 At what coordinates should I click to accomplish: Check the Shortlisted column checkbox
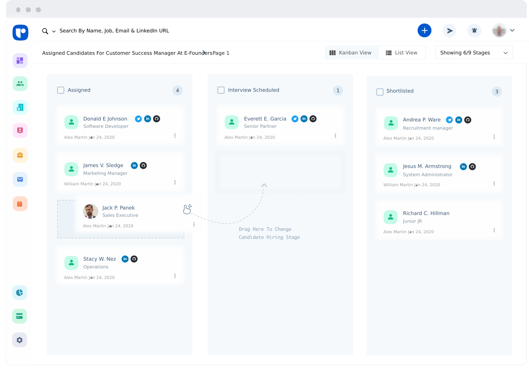380,92
